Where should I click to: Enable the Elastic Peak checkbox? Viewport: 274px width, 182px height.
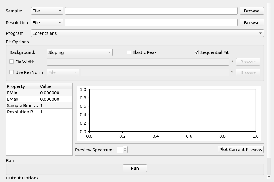click(x=129, y=52)
